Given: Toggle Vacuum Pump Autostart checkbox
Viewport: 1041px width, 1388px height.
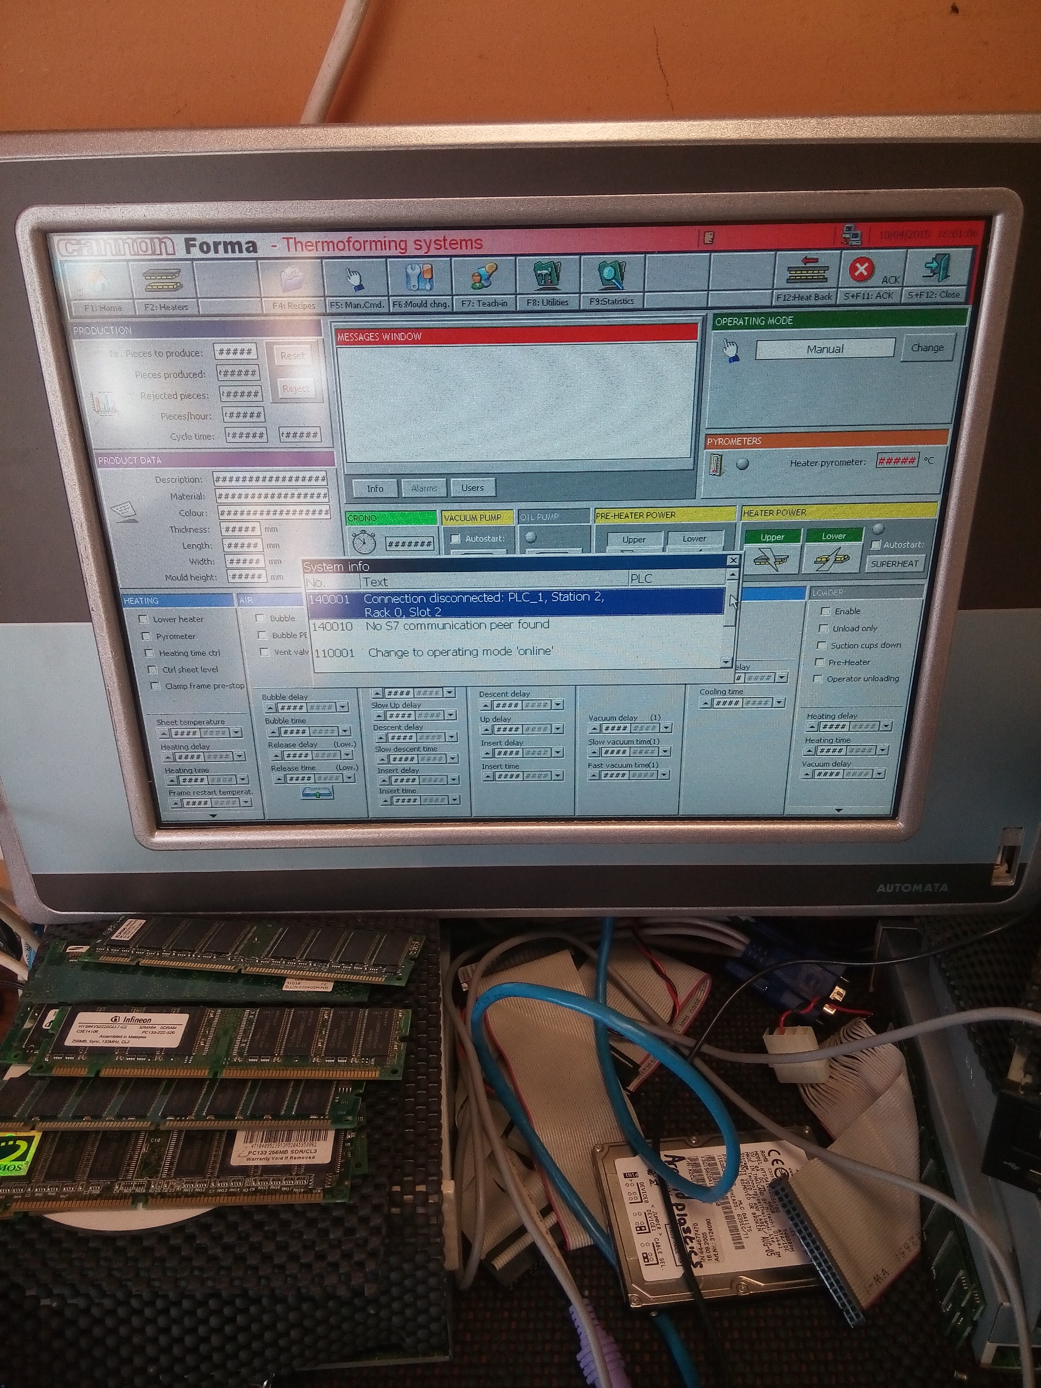Looking at the screenshot, I should 455,538.
